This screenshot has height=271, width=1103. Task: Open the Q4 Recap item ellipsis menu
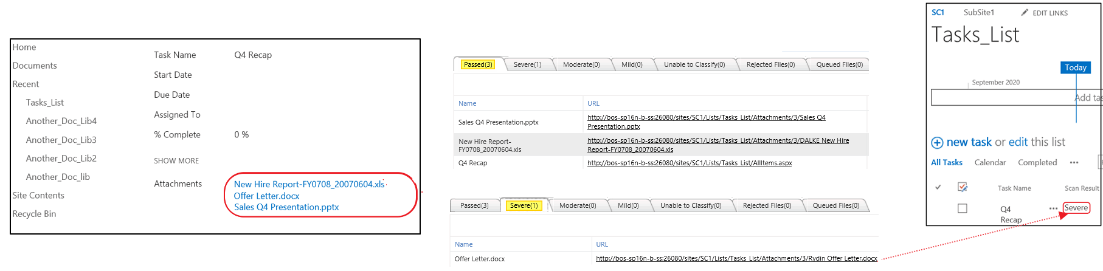click(1053, 208)
